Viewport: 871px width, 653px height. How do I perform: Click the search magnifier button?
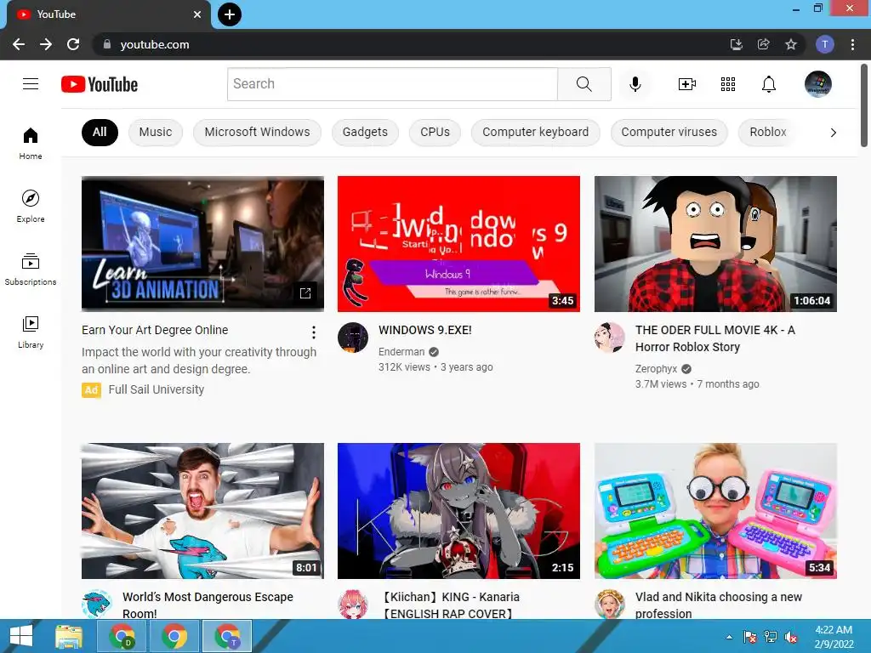click(584, 84)
